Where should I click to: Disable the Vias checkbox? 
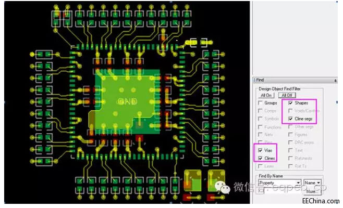pos(261,150)
